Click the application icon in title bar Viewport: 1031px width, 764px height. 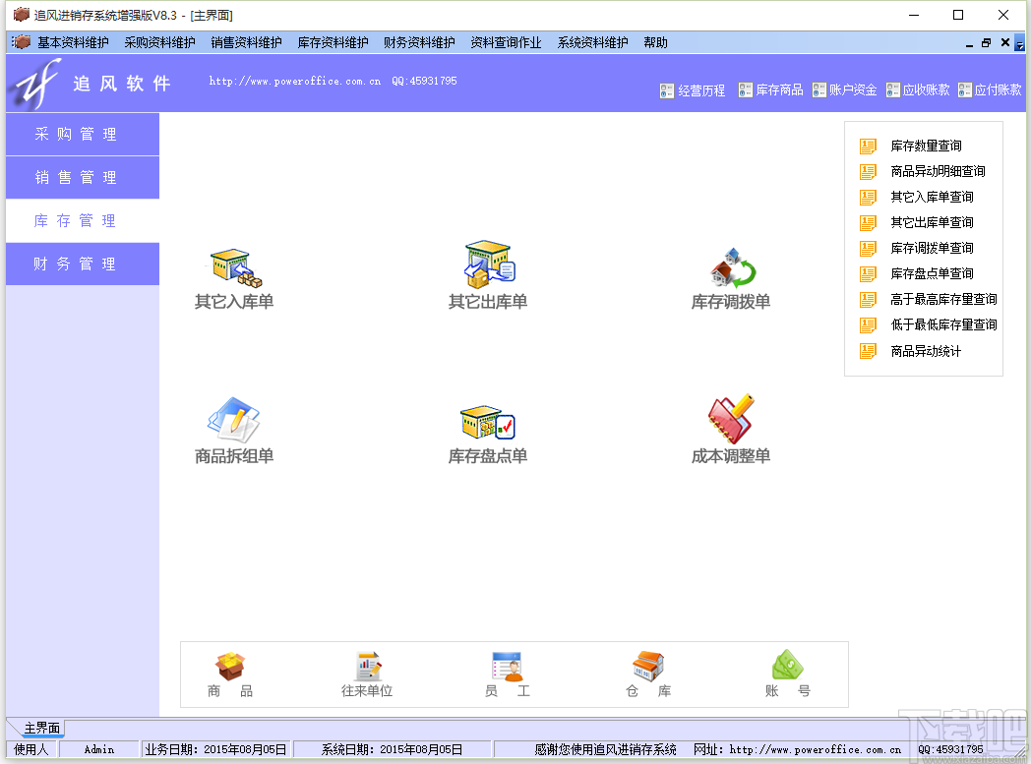[x=21, y=15]
